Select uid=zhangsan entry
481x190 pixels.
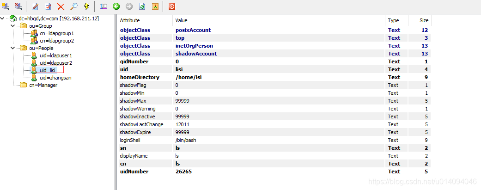tap(55, 78)
